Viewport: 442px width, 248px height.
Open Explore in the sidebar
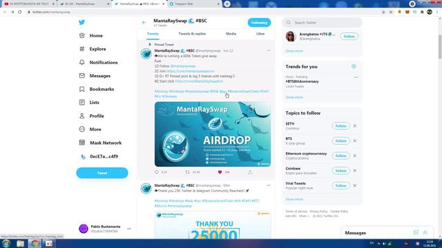click(x=93, y=49)
